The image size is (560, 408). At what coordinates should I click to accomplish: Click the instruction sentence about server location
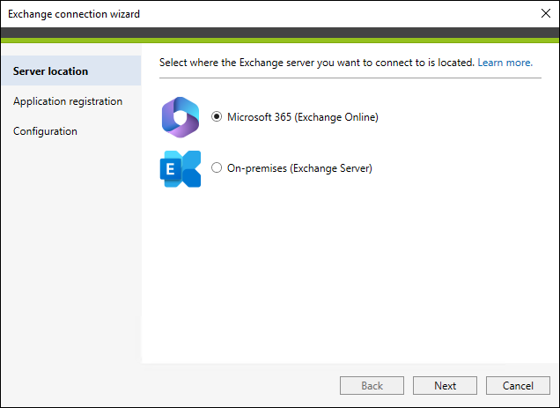(317, 63)
